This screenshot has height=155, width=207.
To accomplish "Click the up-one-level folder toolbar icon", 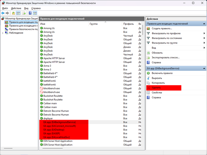I will tap(13, 13).
